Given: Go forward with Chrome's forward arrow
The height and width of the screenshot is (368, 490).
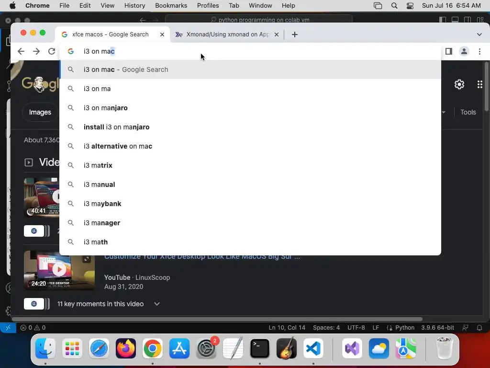Looking at the screenshot, I should (x=36, y=51).
